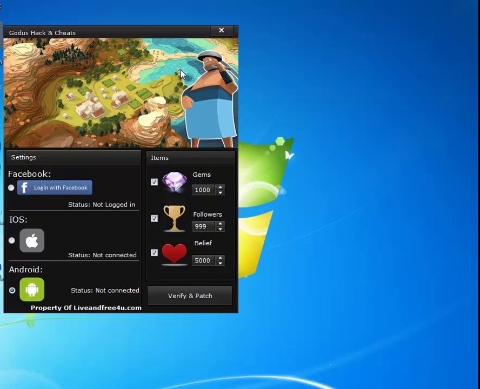The width and height of the screenshot is (480, 389).
Task: Click the 'Belief' item label
Action: [x=203, y=243]
